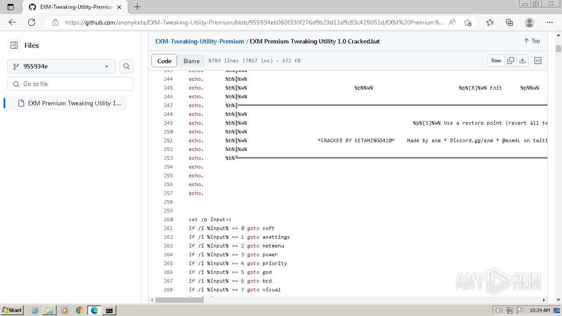Open the Start menu

point(12,310)
